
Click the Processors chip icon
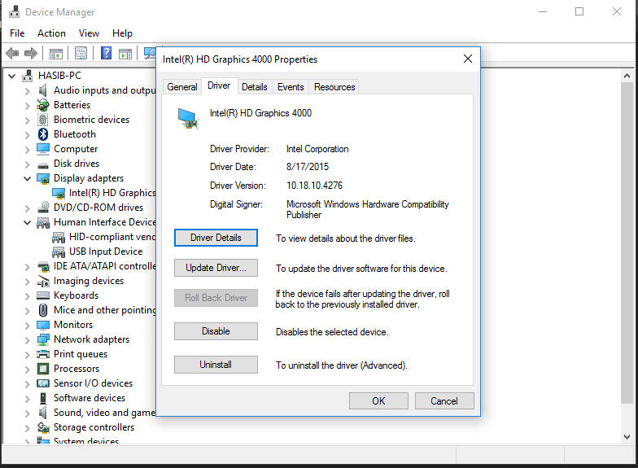tap(42, 369)
